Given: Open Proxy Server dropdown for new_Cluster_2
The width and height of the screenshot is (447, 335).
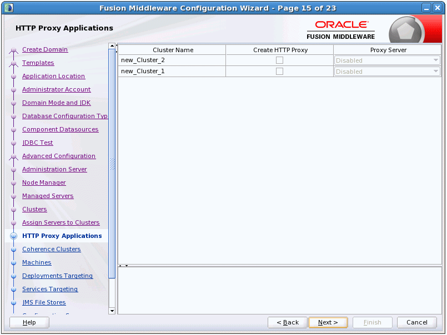Looking at the screenshot, I should pyautogui.click(x=387, y=60).
